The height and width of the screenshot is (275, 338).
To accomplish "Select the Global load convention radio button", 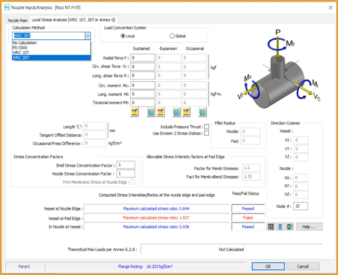I will coord(172,36).
